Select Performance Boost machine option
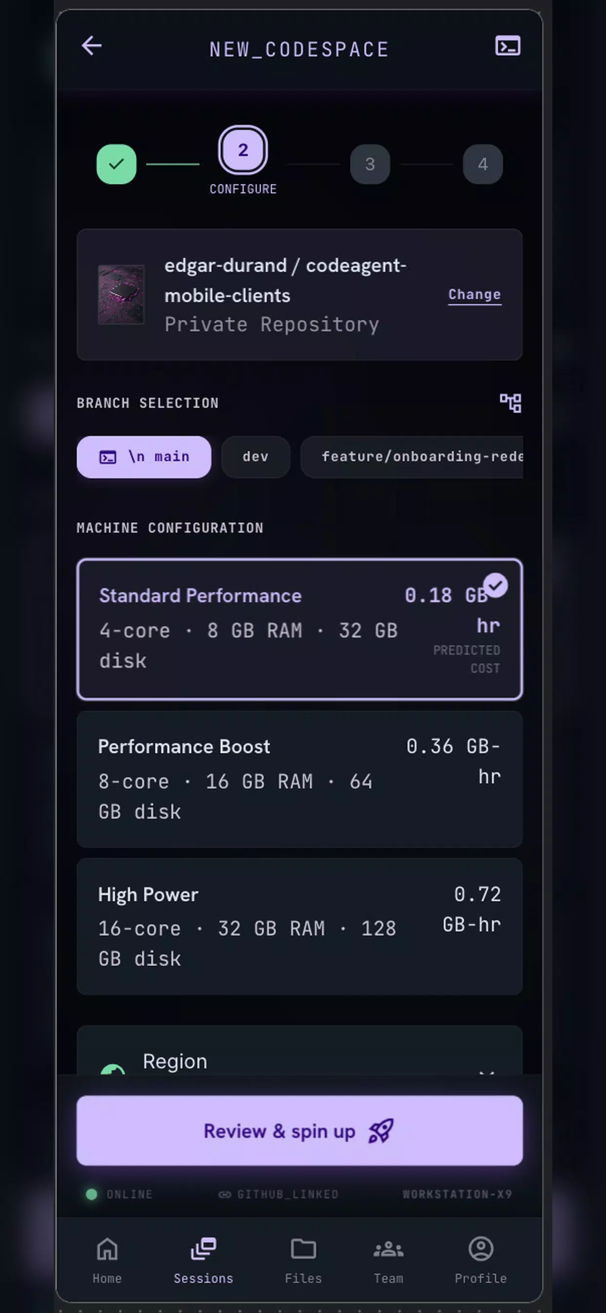Screen dimensions: 606x1313 point(300,779)
